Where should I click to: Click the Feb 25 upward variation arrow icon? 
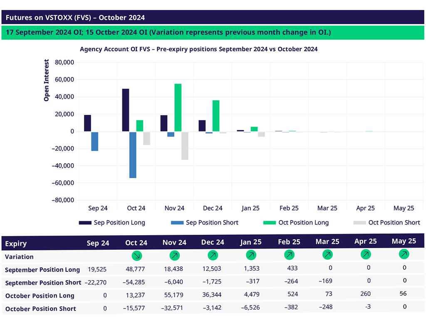click(289, 254)
